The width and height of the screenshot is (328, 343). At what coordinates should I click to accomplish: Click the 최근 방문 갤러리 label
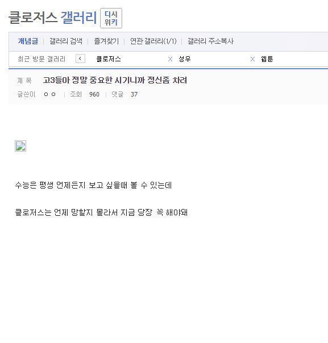point(41,59)
